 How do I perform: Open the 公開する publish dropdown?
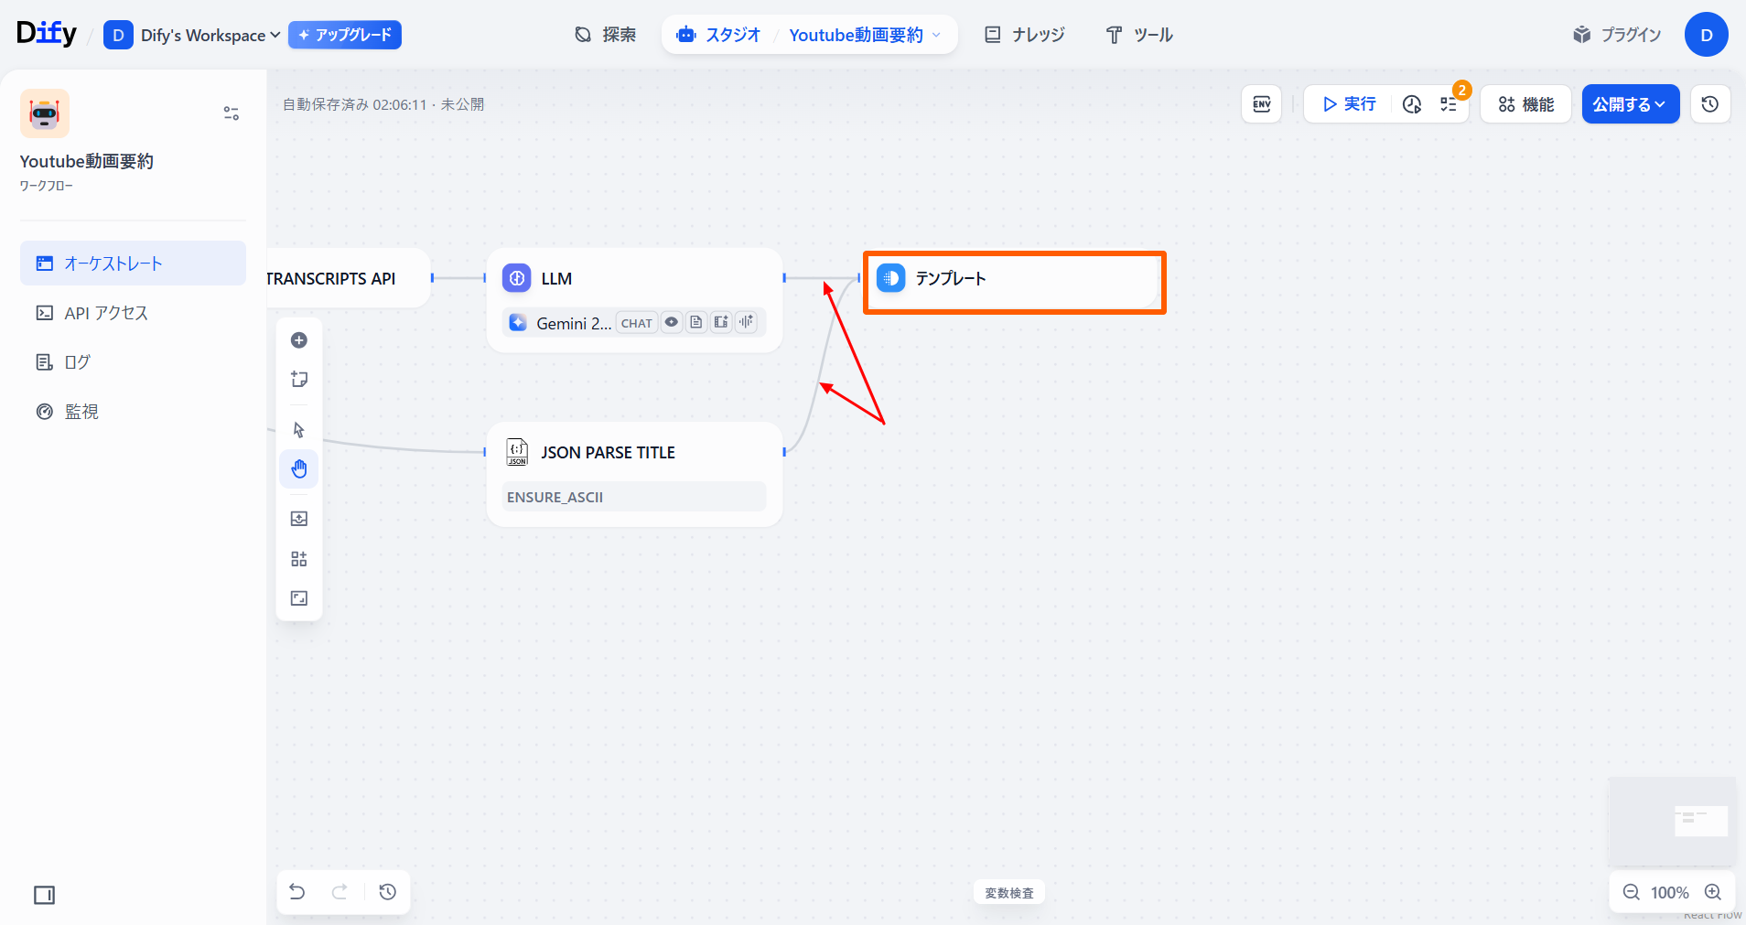coord(1630,104)
